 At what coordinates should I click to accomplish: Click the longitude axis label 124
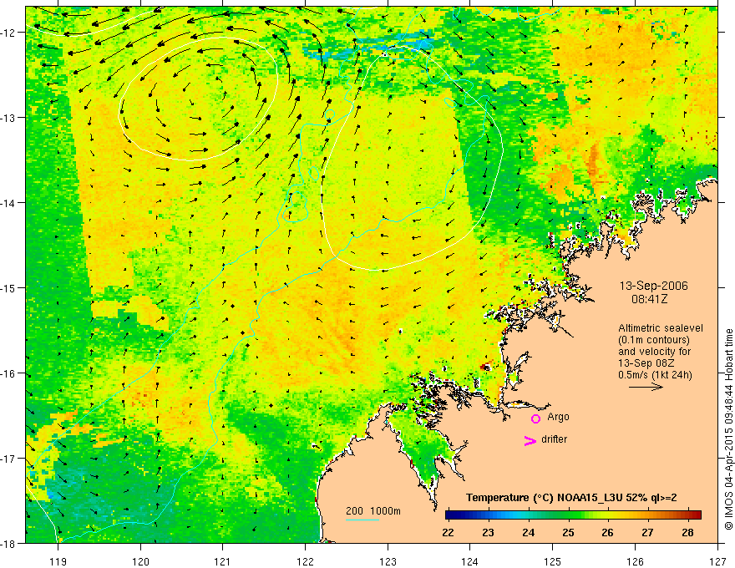click(470, 561)
